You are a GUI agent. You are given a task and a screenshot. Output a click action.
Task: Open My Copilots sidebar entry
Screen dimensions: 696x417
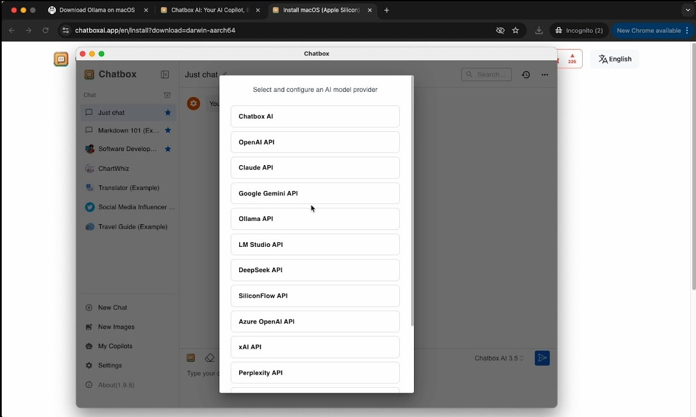(128, 346)
